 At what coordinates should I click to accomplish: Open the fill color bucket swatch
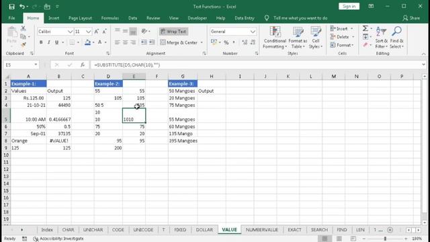click(87, 42)
